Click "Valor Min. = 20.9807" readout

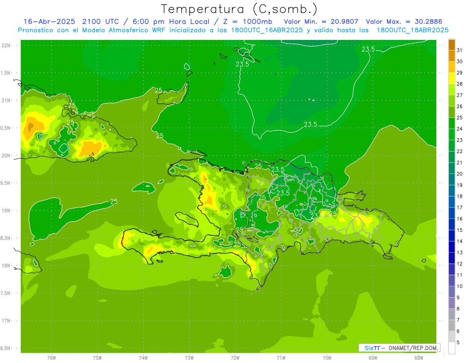coord(320,22)
